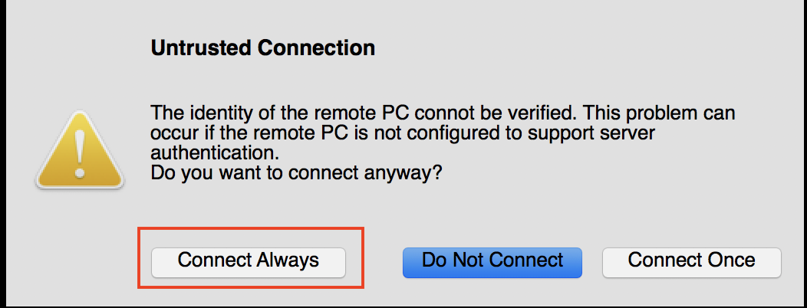This screenshot has width=807, height=308.
Task: Click the rightmost Connect Once option
Action: pyautogui.click(x=692, y=263)
